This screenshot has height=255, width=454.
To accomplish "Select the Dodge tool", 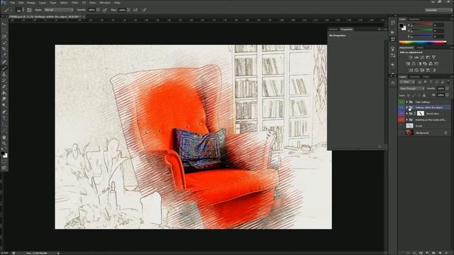I will click(x=4, y=106).
